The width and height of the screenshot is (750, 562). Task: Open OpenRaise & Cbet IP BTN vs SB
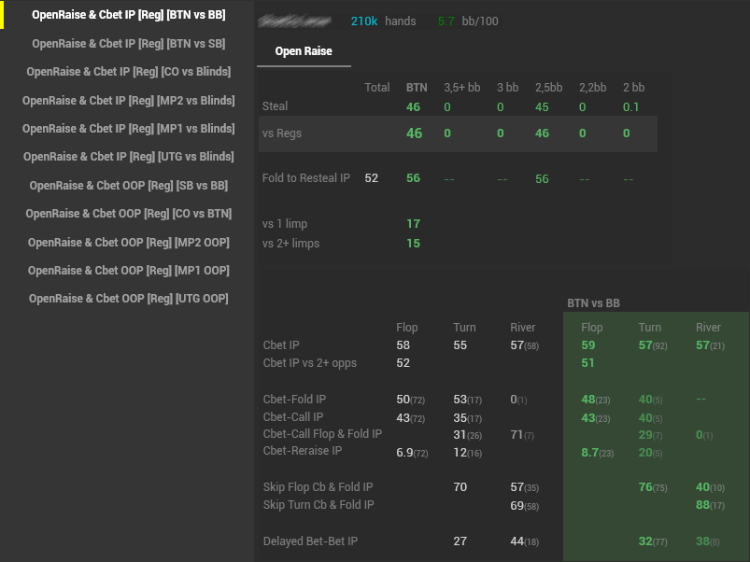[x=128, y=43]
